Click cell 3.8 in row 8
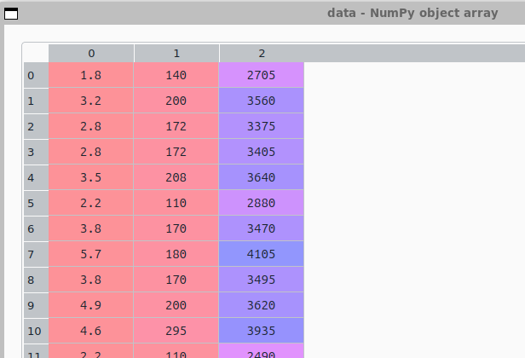The image size is (525, 358). pos(91,280)
